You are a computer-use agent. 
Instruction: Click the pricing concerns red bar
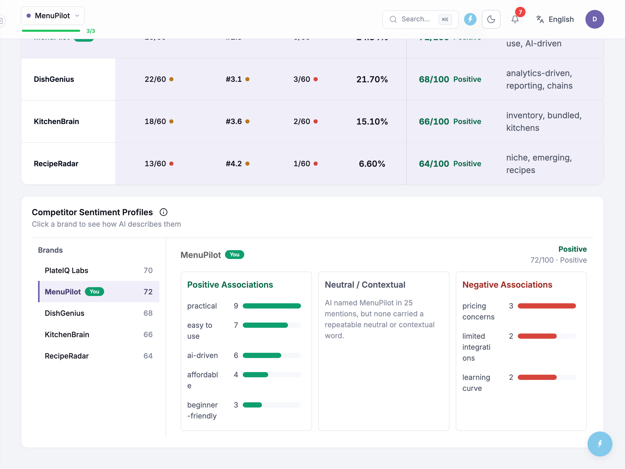546,306
